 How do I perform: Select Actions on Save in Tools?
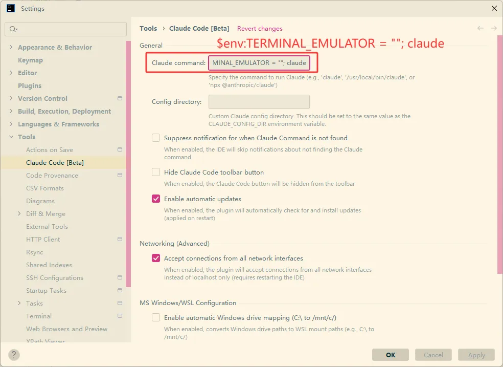pos(50,149)
